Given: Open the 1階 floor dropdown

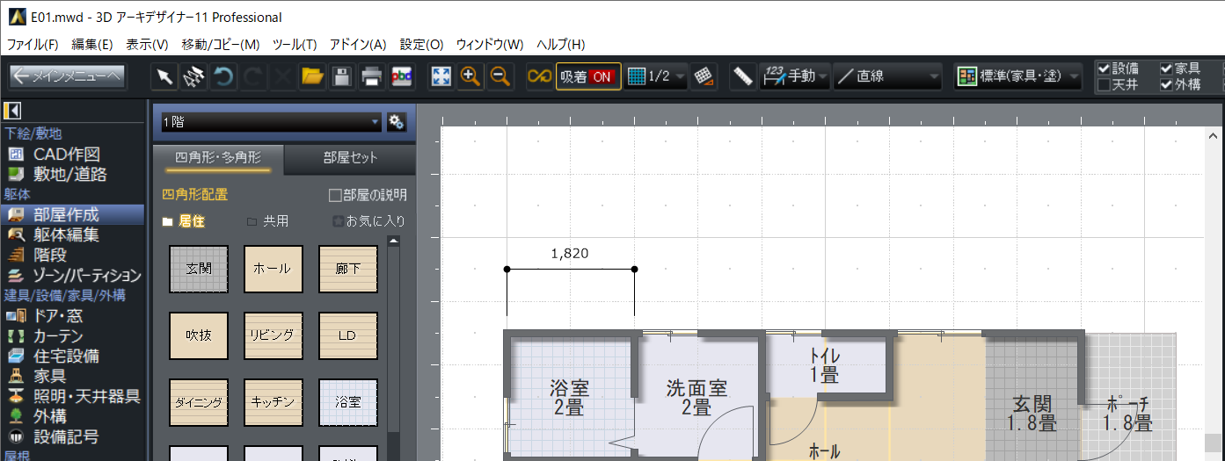Looking at the screenshot, I should (268, 122).
